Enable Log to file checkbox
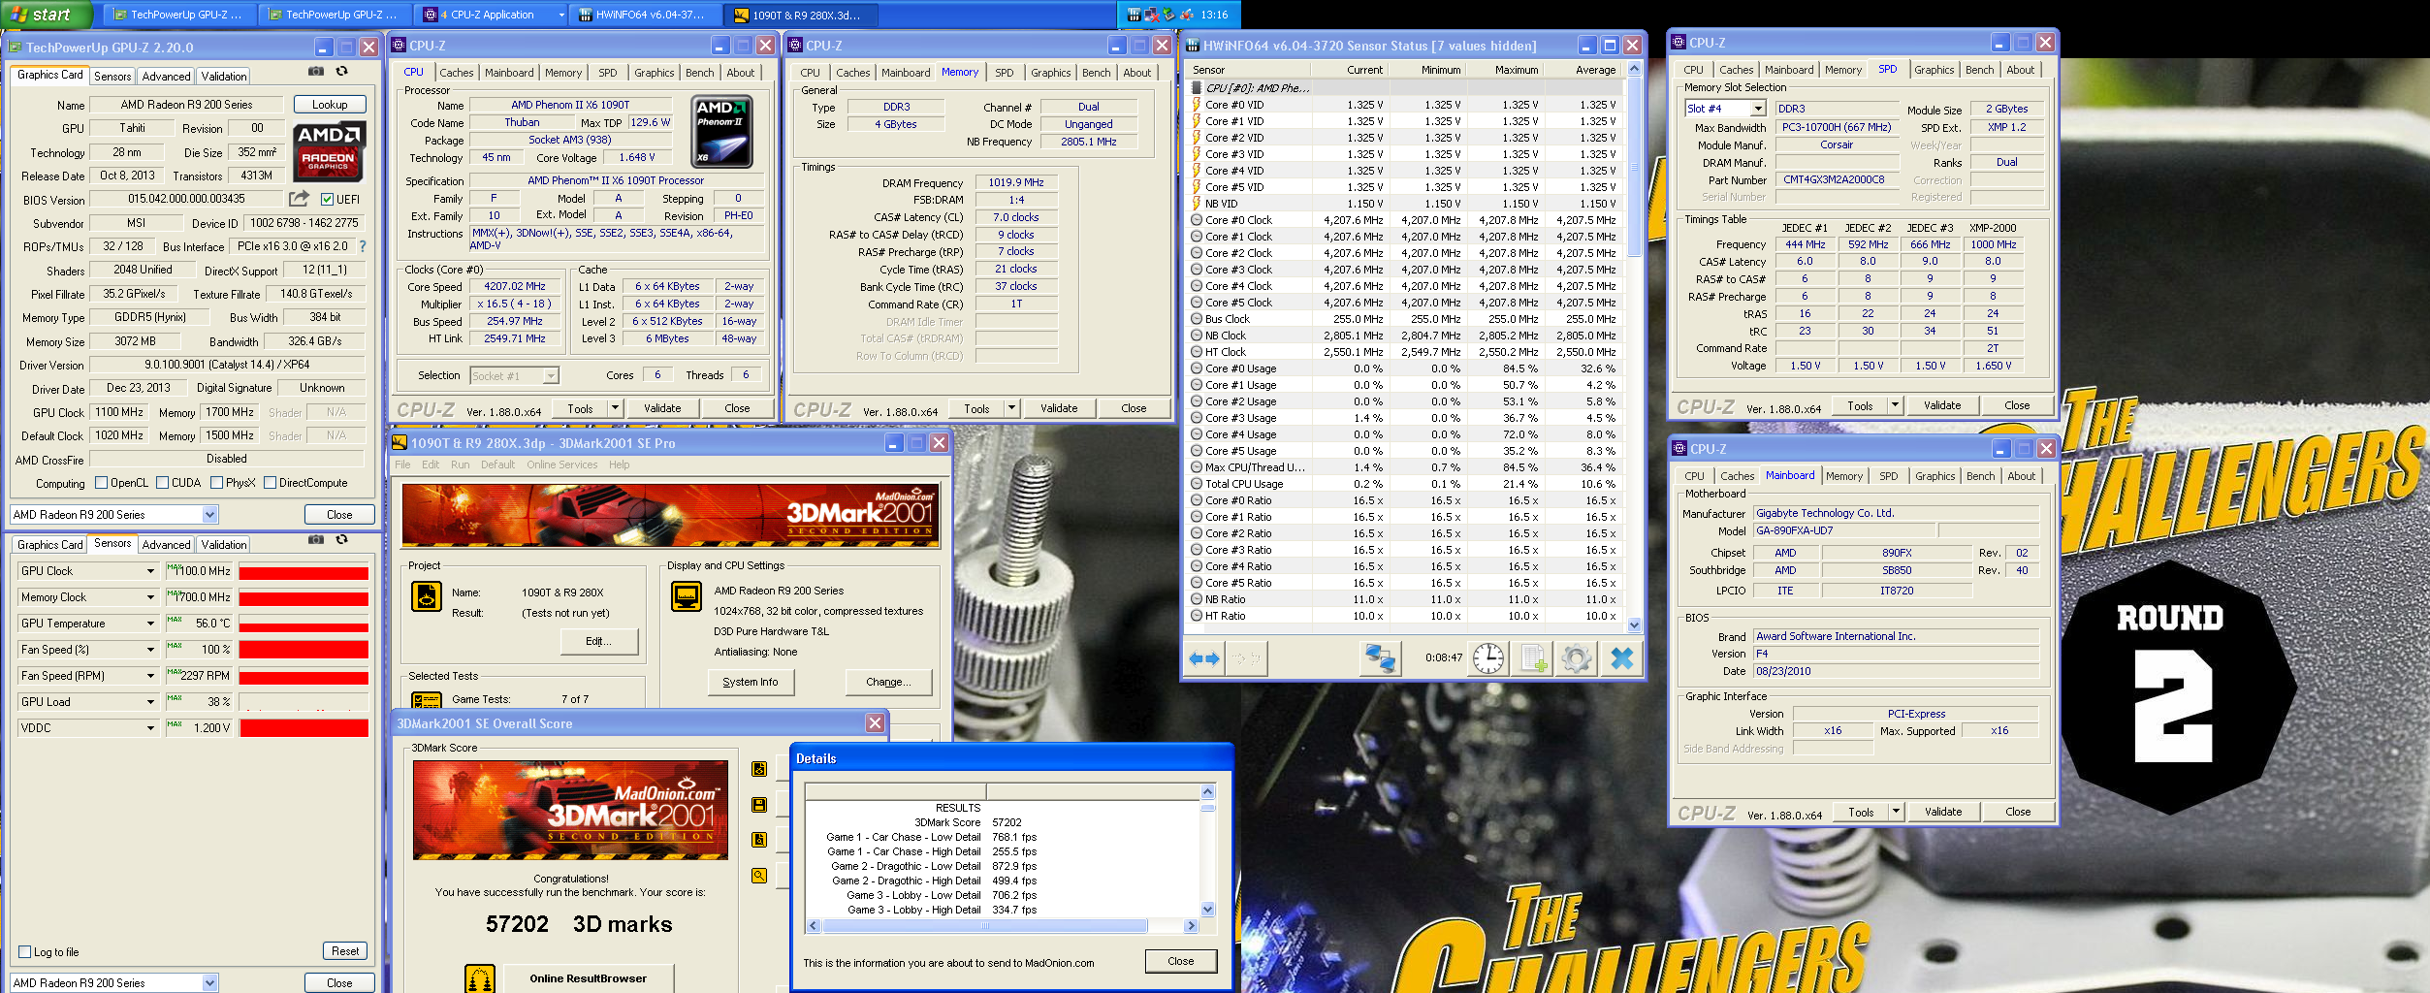Viewport: 2430px width, 993px height. tap(25, 952)
